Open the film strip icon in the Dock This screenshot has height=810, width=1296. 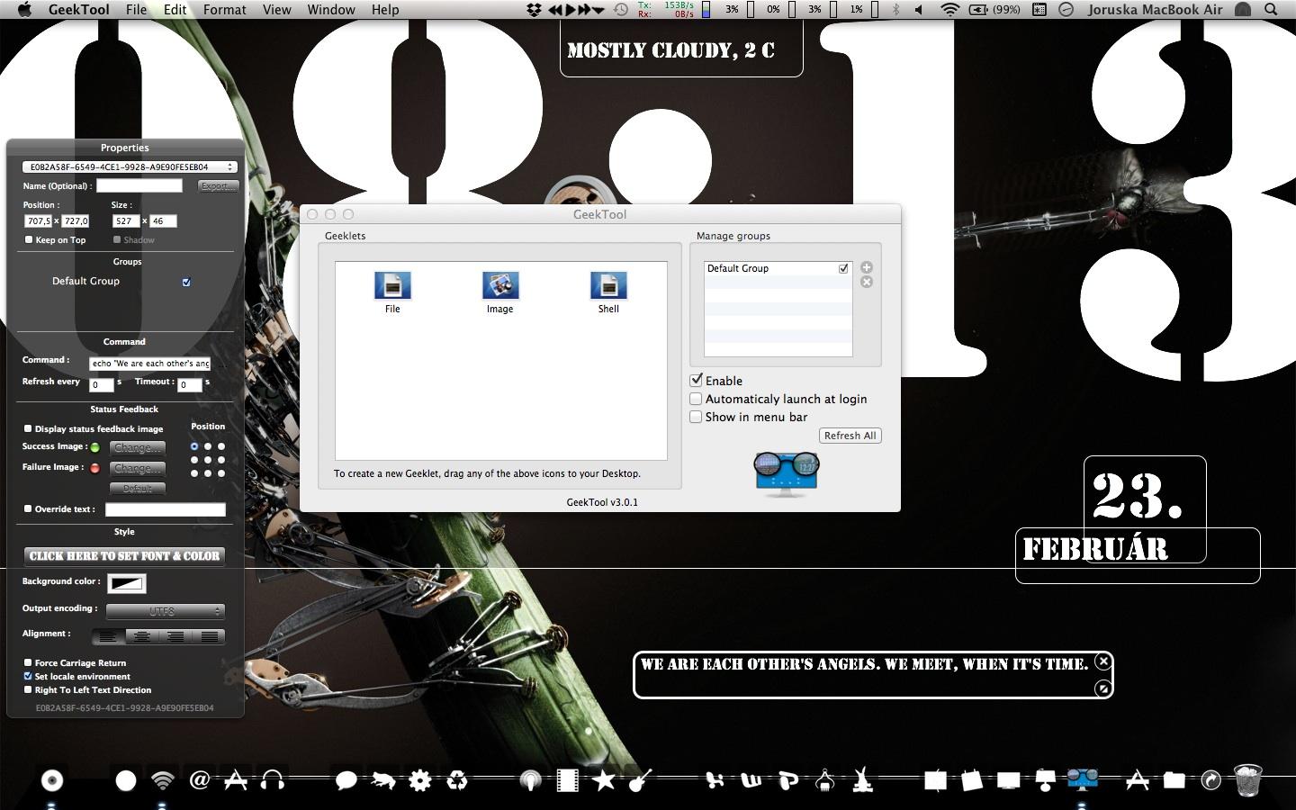567,780
